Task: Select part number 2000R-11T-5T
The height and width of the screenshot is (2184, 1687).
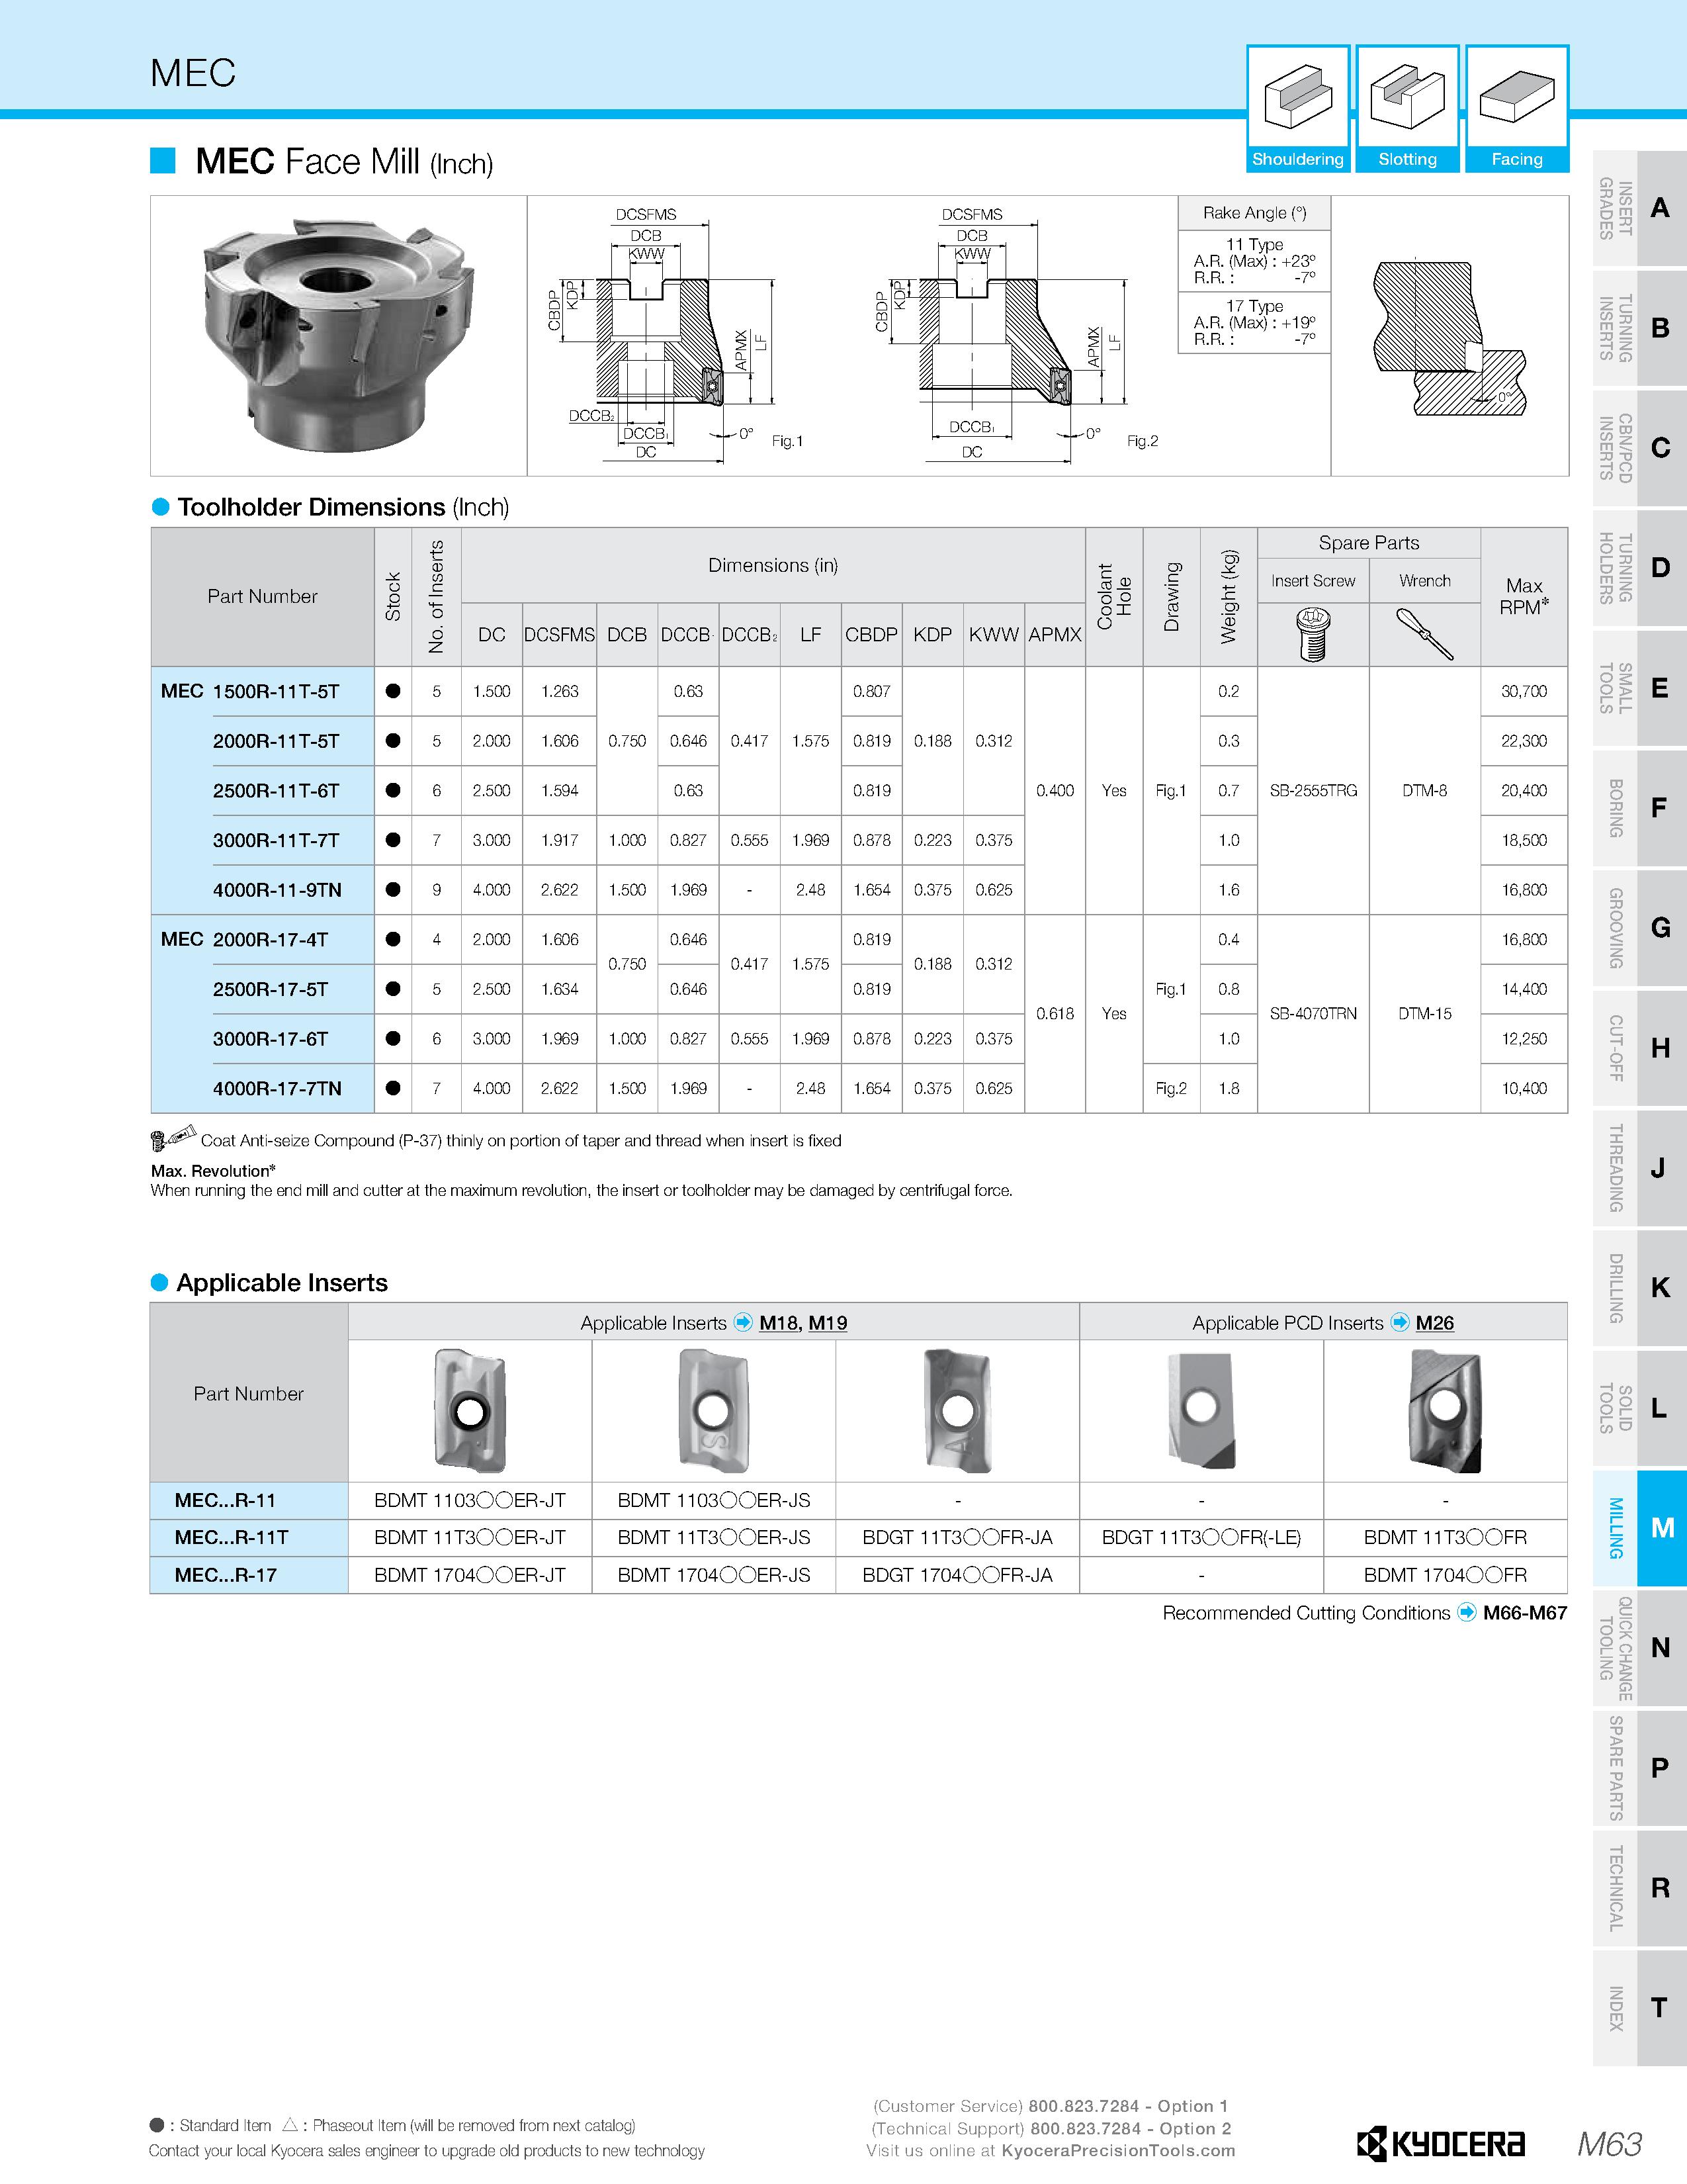Action: point(276,741)
